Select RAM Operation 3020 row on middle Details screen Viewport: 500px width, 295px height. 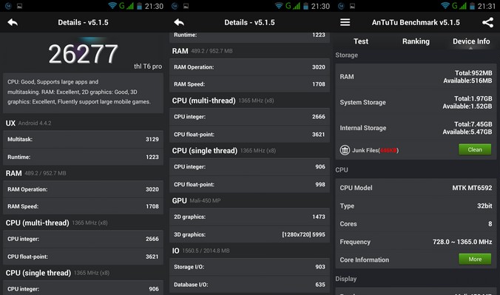[250, 67]
